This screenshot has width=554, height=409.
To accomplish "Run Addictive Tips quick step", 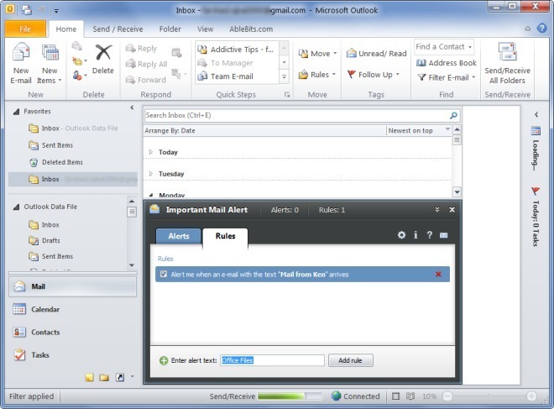I will tap(236, 50).
